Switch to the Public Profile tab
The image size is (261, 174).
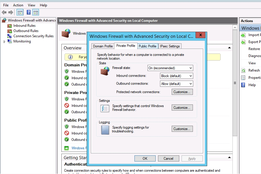click(x=148, y=46)
